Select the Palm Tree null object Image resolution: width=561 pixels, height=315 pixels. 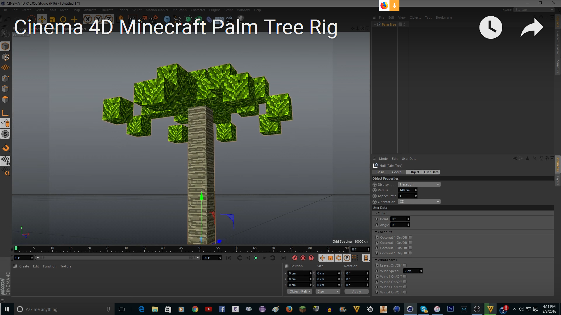[x=389, y=24]
